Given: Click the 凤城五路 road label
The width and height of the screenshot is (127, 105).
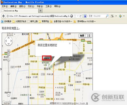Looking at the screenshot, I should pos(62,84).
